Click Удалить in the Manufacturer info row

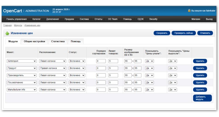click(200, 90)
